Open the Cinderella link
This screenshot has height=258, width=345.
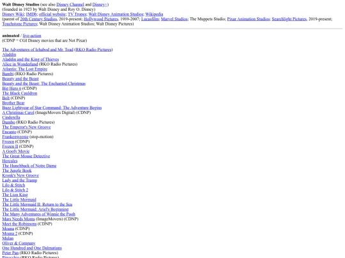(11, 117)
